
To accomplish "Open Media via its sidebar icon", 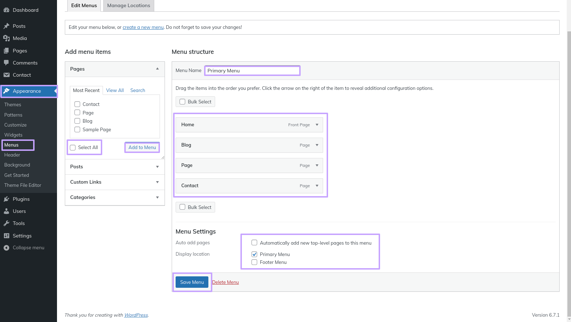I will 6,38.
